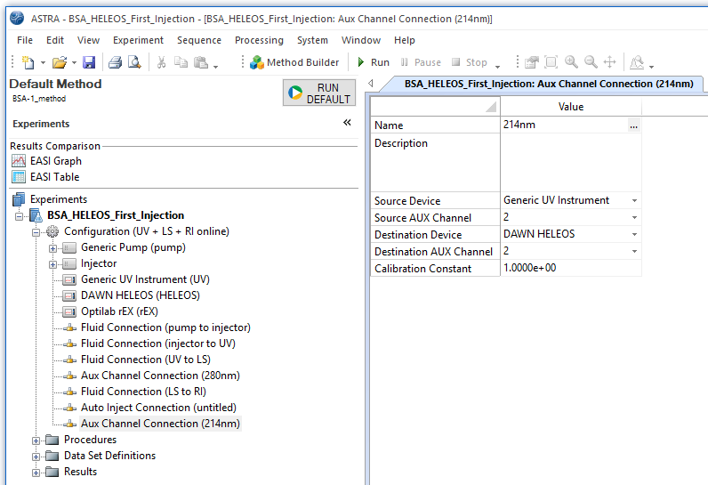Click the Zoom In magnifier icon

(571, 62)
